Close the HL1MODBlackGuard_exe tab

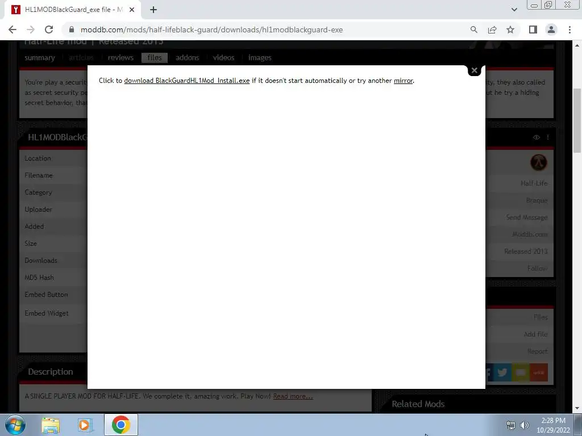132,10
